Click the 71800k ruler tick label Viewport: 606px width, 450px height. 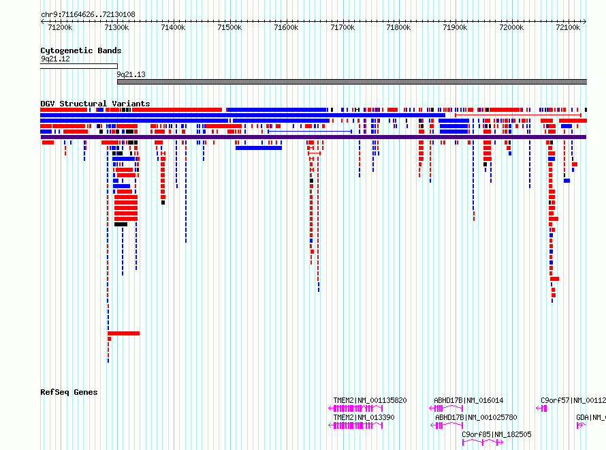[x=398, y=27]
